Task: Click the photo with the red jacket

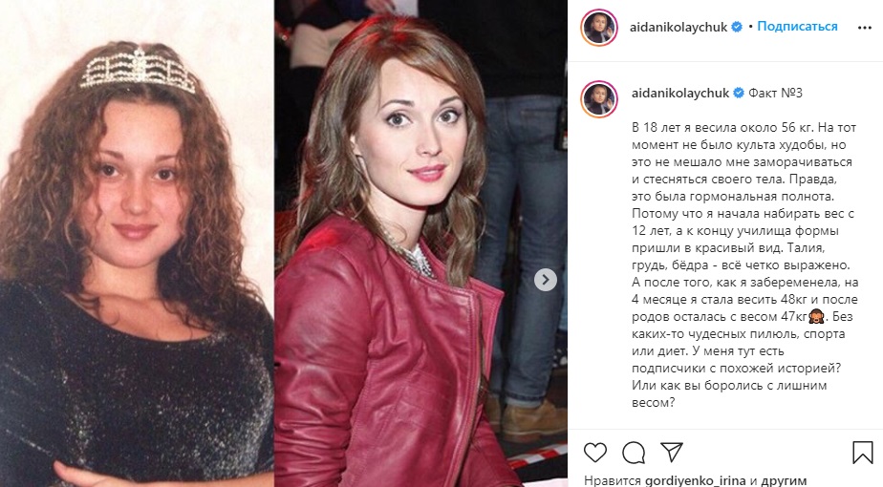Action: pyautogui.click(x=420, y=243)
